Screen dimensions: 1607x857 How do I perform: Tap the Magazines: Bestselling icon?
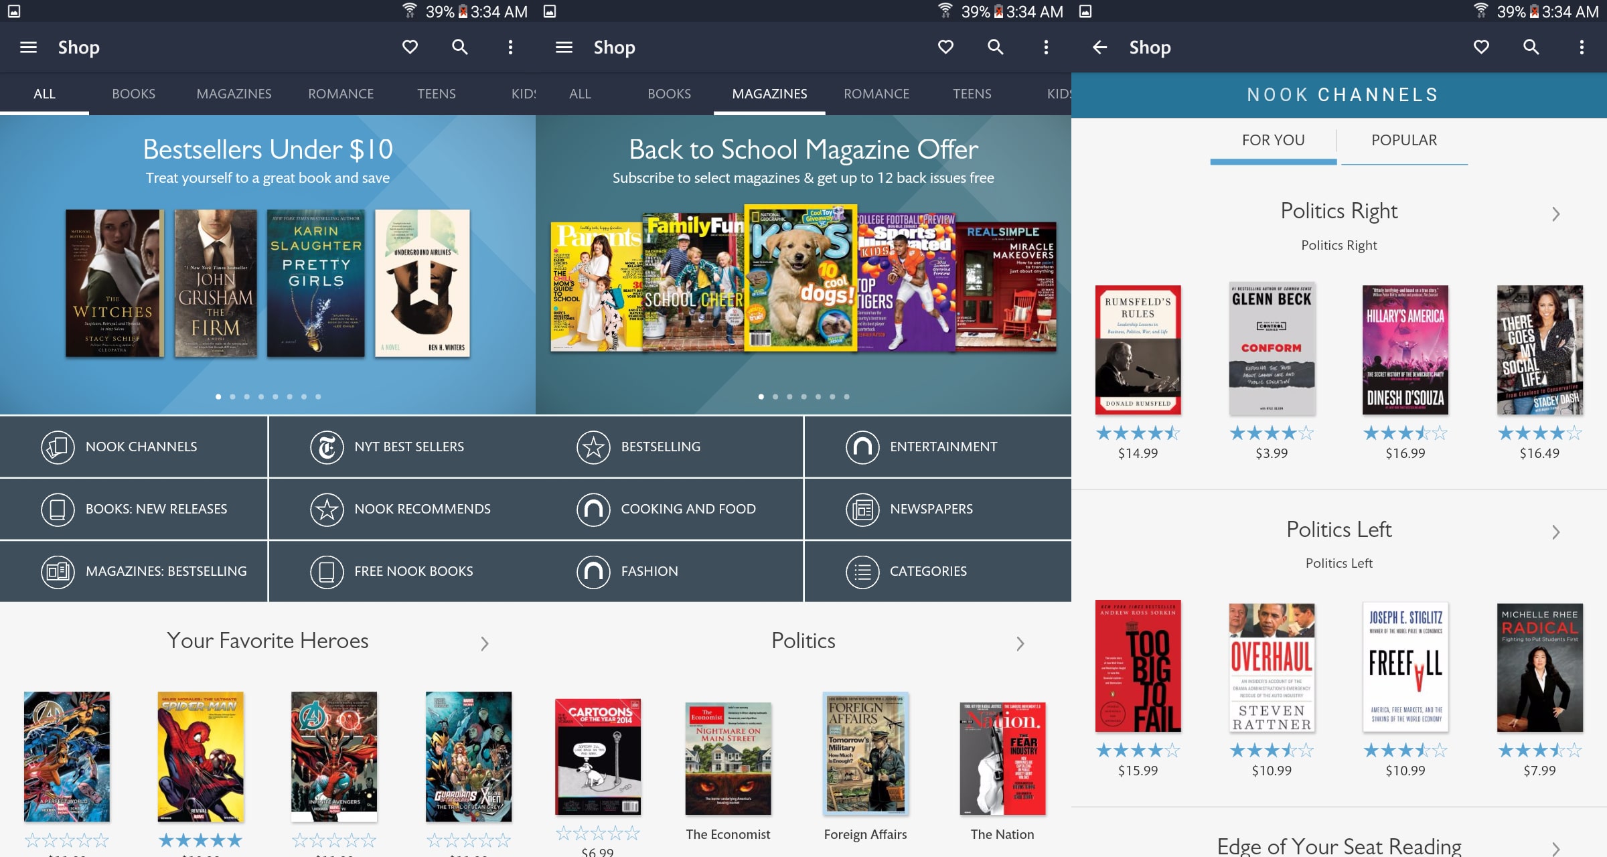[x=58, y=571]
